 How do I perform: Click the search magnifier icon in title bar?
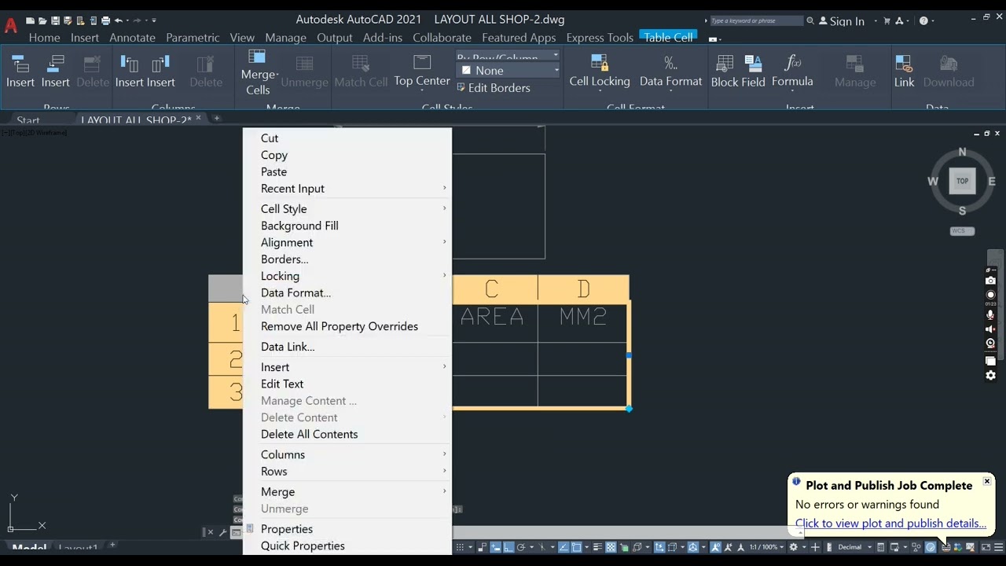810,20
